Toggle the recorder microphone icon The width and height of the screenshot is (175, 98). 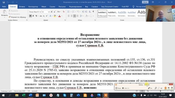click(172, 88)
